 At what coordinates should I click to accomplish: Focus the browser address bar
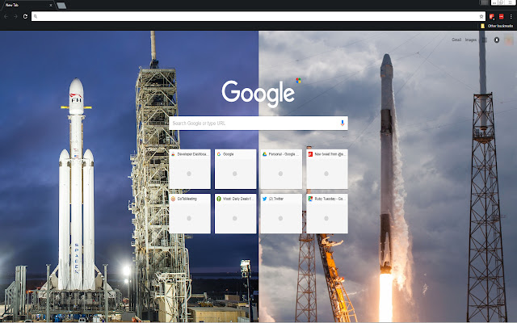[258, 16]
